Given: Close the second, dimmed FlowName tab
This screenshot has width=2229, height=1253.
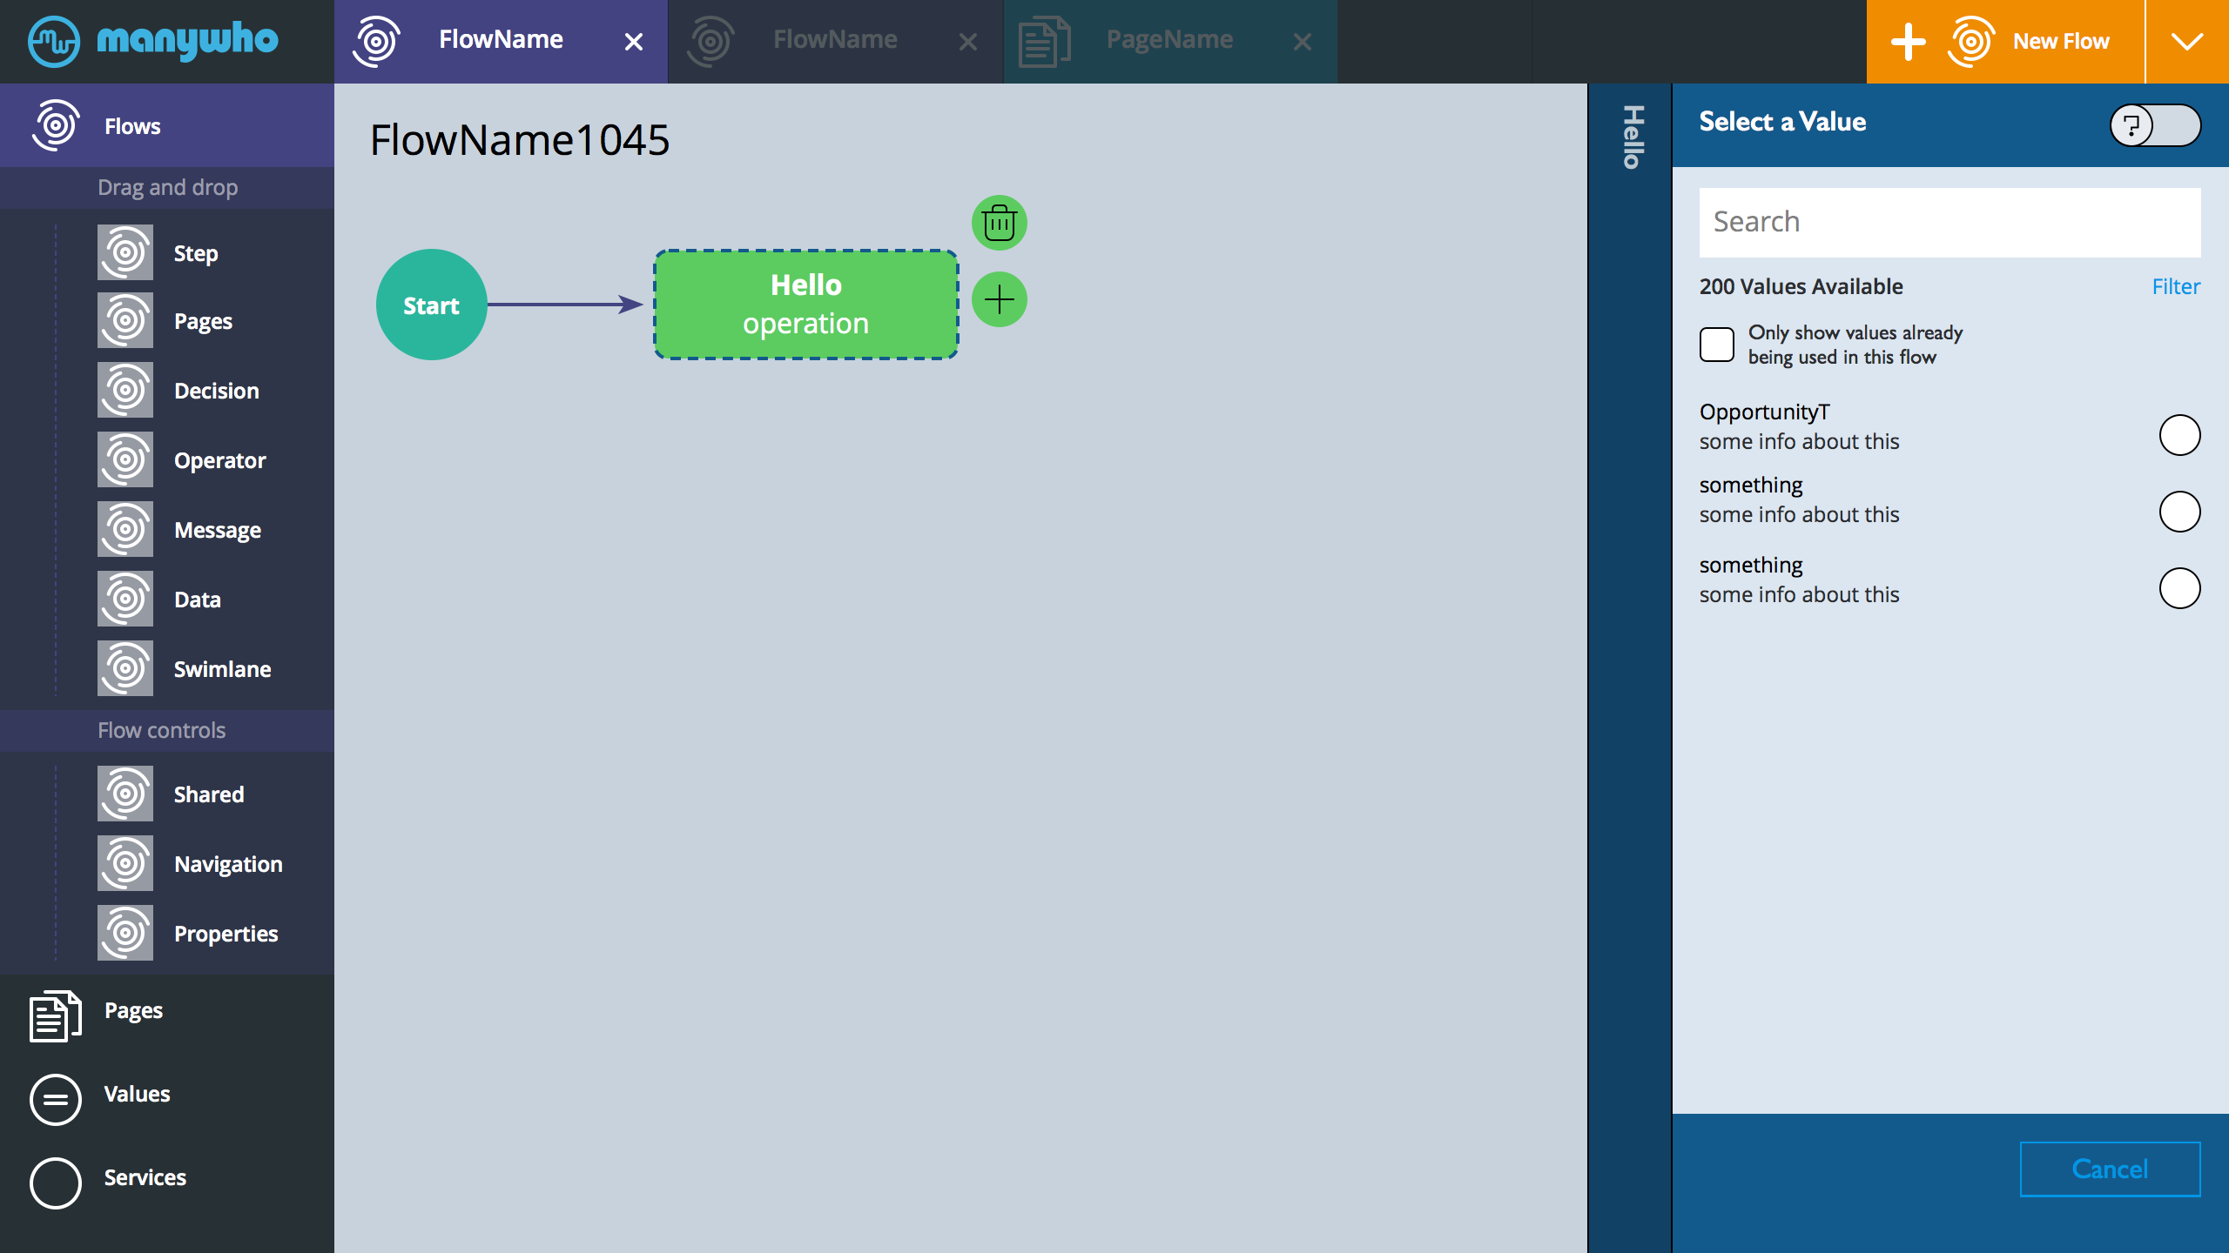Looking at the screenshot, I should coord(968,42).
